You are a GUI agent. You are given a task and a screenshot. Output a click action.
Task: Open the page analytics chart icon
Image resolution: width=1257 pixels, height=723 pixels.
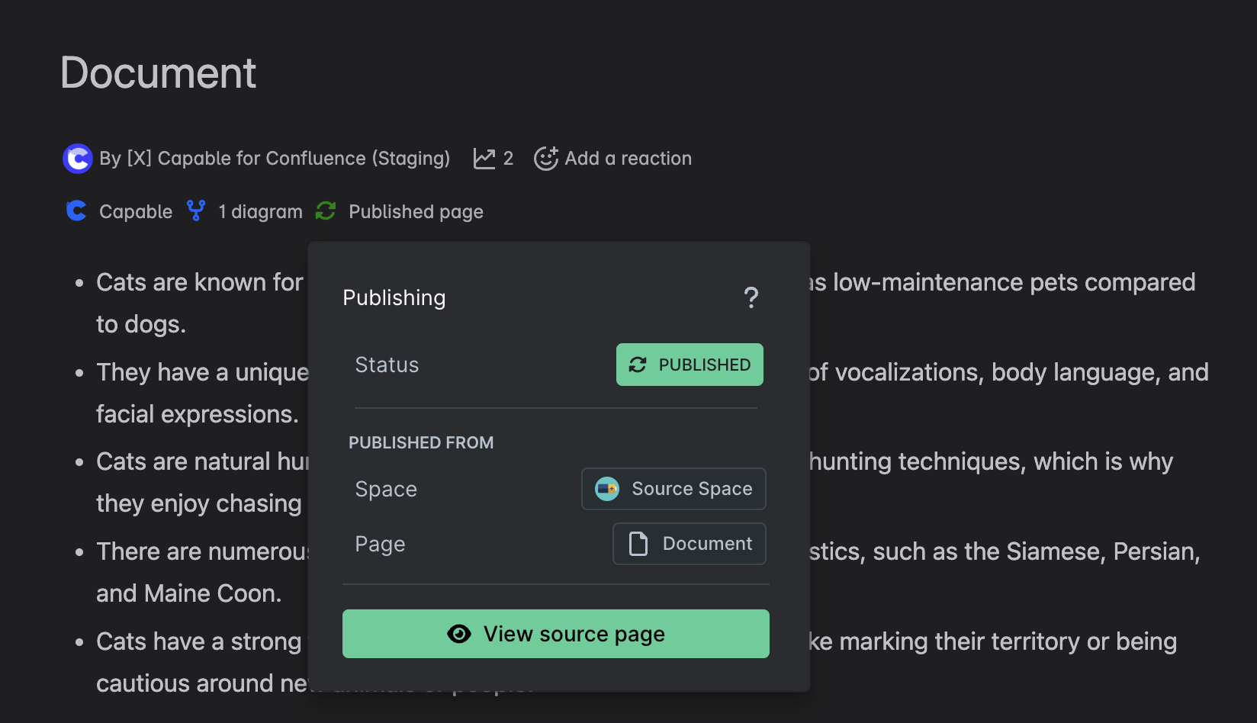484,159
